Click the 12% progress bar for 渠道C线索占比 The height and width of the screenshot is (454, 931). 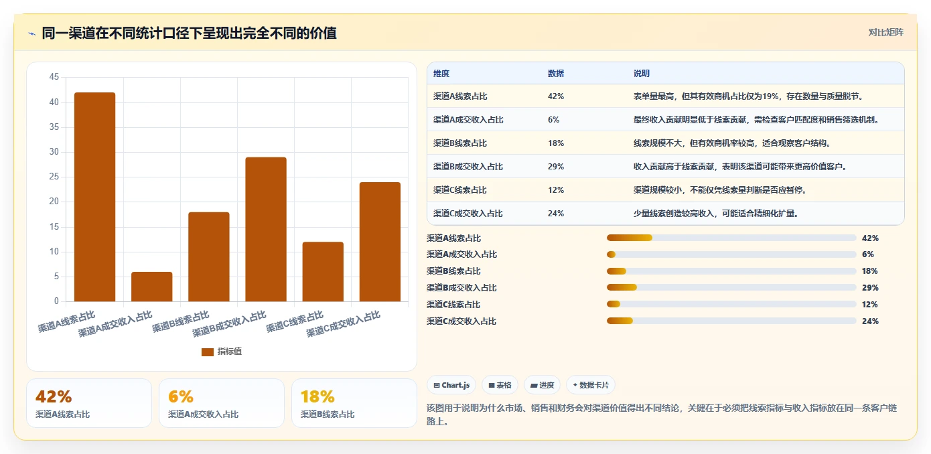pyautogui.click(x=731, y=305)
